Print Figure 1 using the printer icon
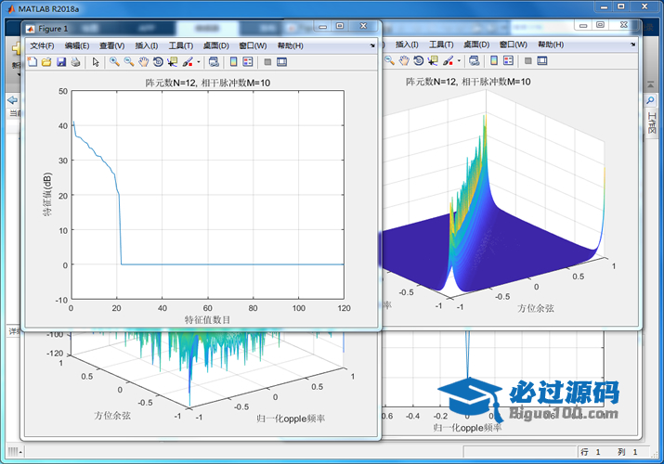664x464 pixels. point(74,62)
